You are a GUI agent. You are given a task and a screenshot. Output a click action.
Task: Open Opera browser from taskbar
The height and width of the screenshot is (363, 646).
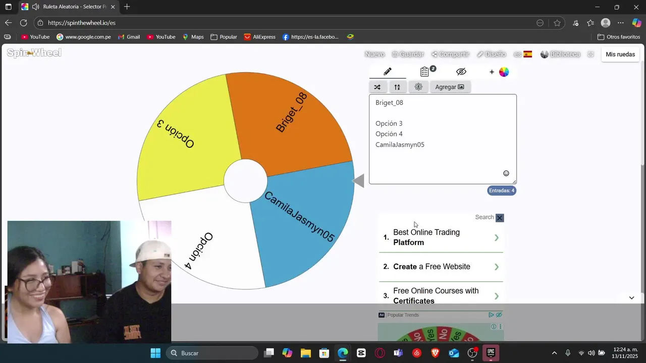click(380, 353)
